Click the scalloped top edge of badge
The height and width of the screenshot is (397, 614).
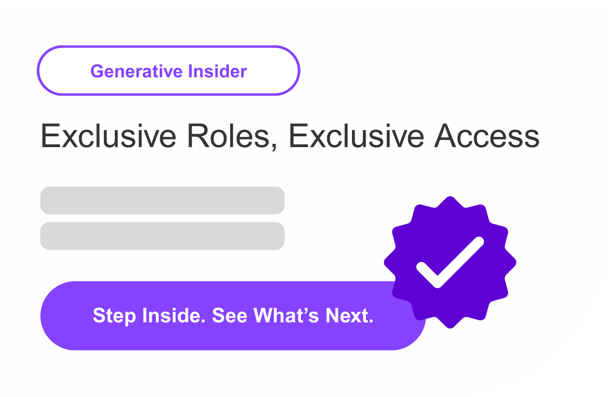pos(450,201)
